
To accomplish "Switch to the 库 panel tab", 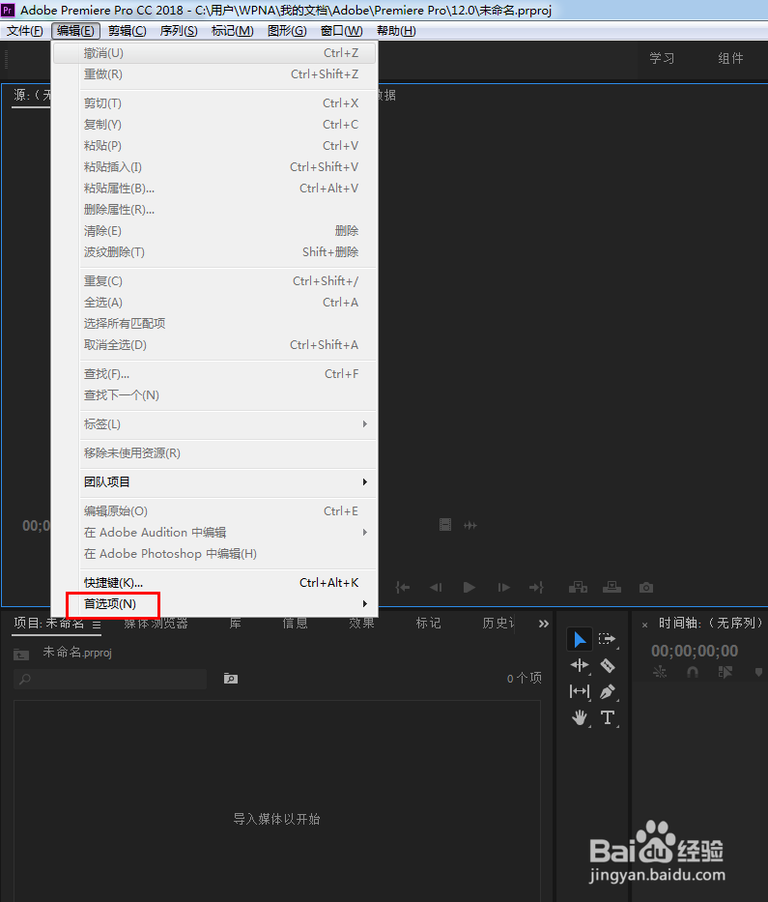I will point(235,624).
